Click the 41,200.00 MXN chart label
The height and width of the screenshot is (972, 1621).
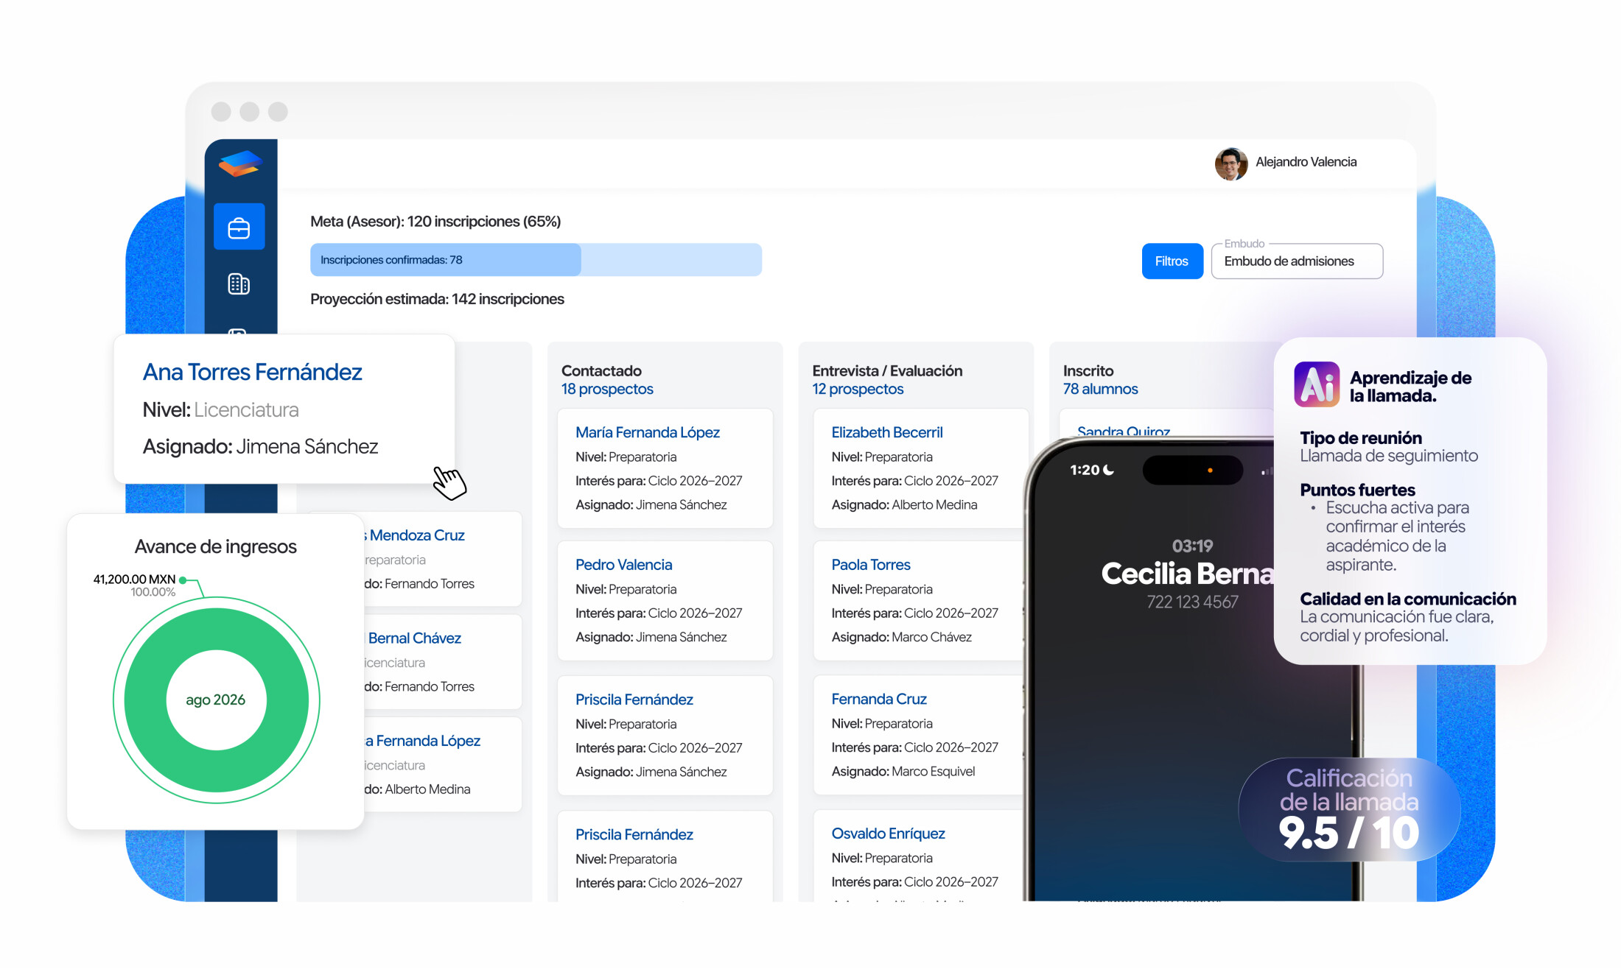134,580
